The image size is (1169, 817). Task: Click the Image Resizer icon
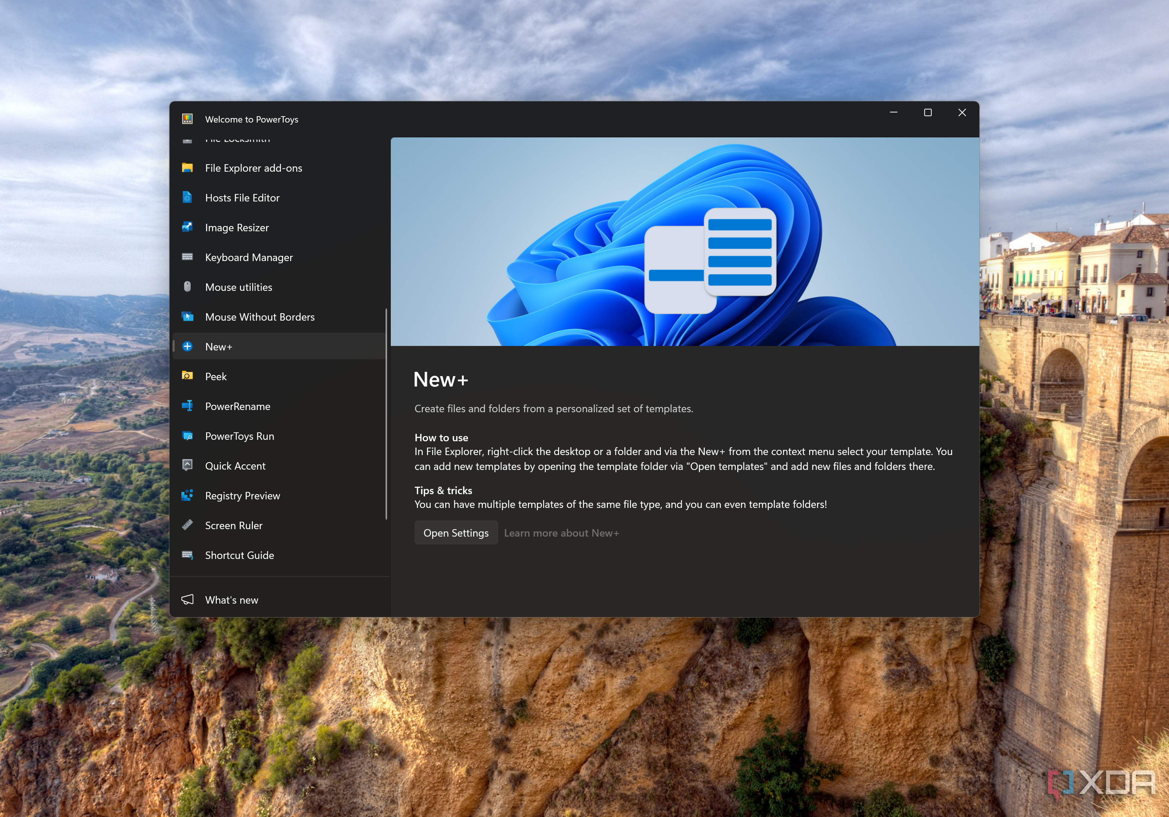187,227
